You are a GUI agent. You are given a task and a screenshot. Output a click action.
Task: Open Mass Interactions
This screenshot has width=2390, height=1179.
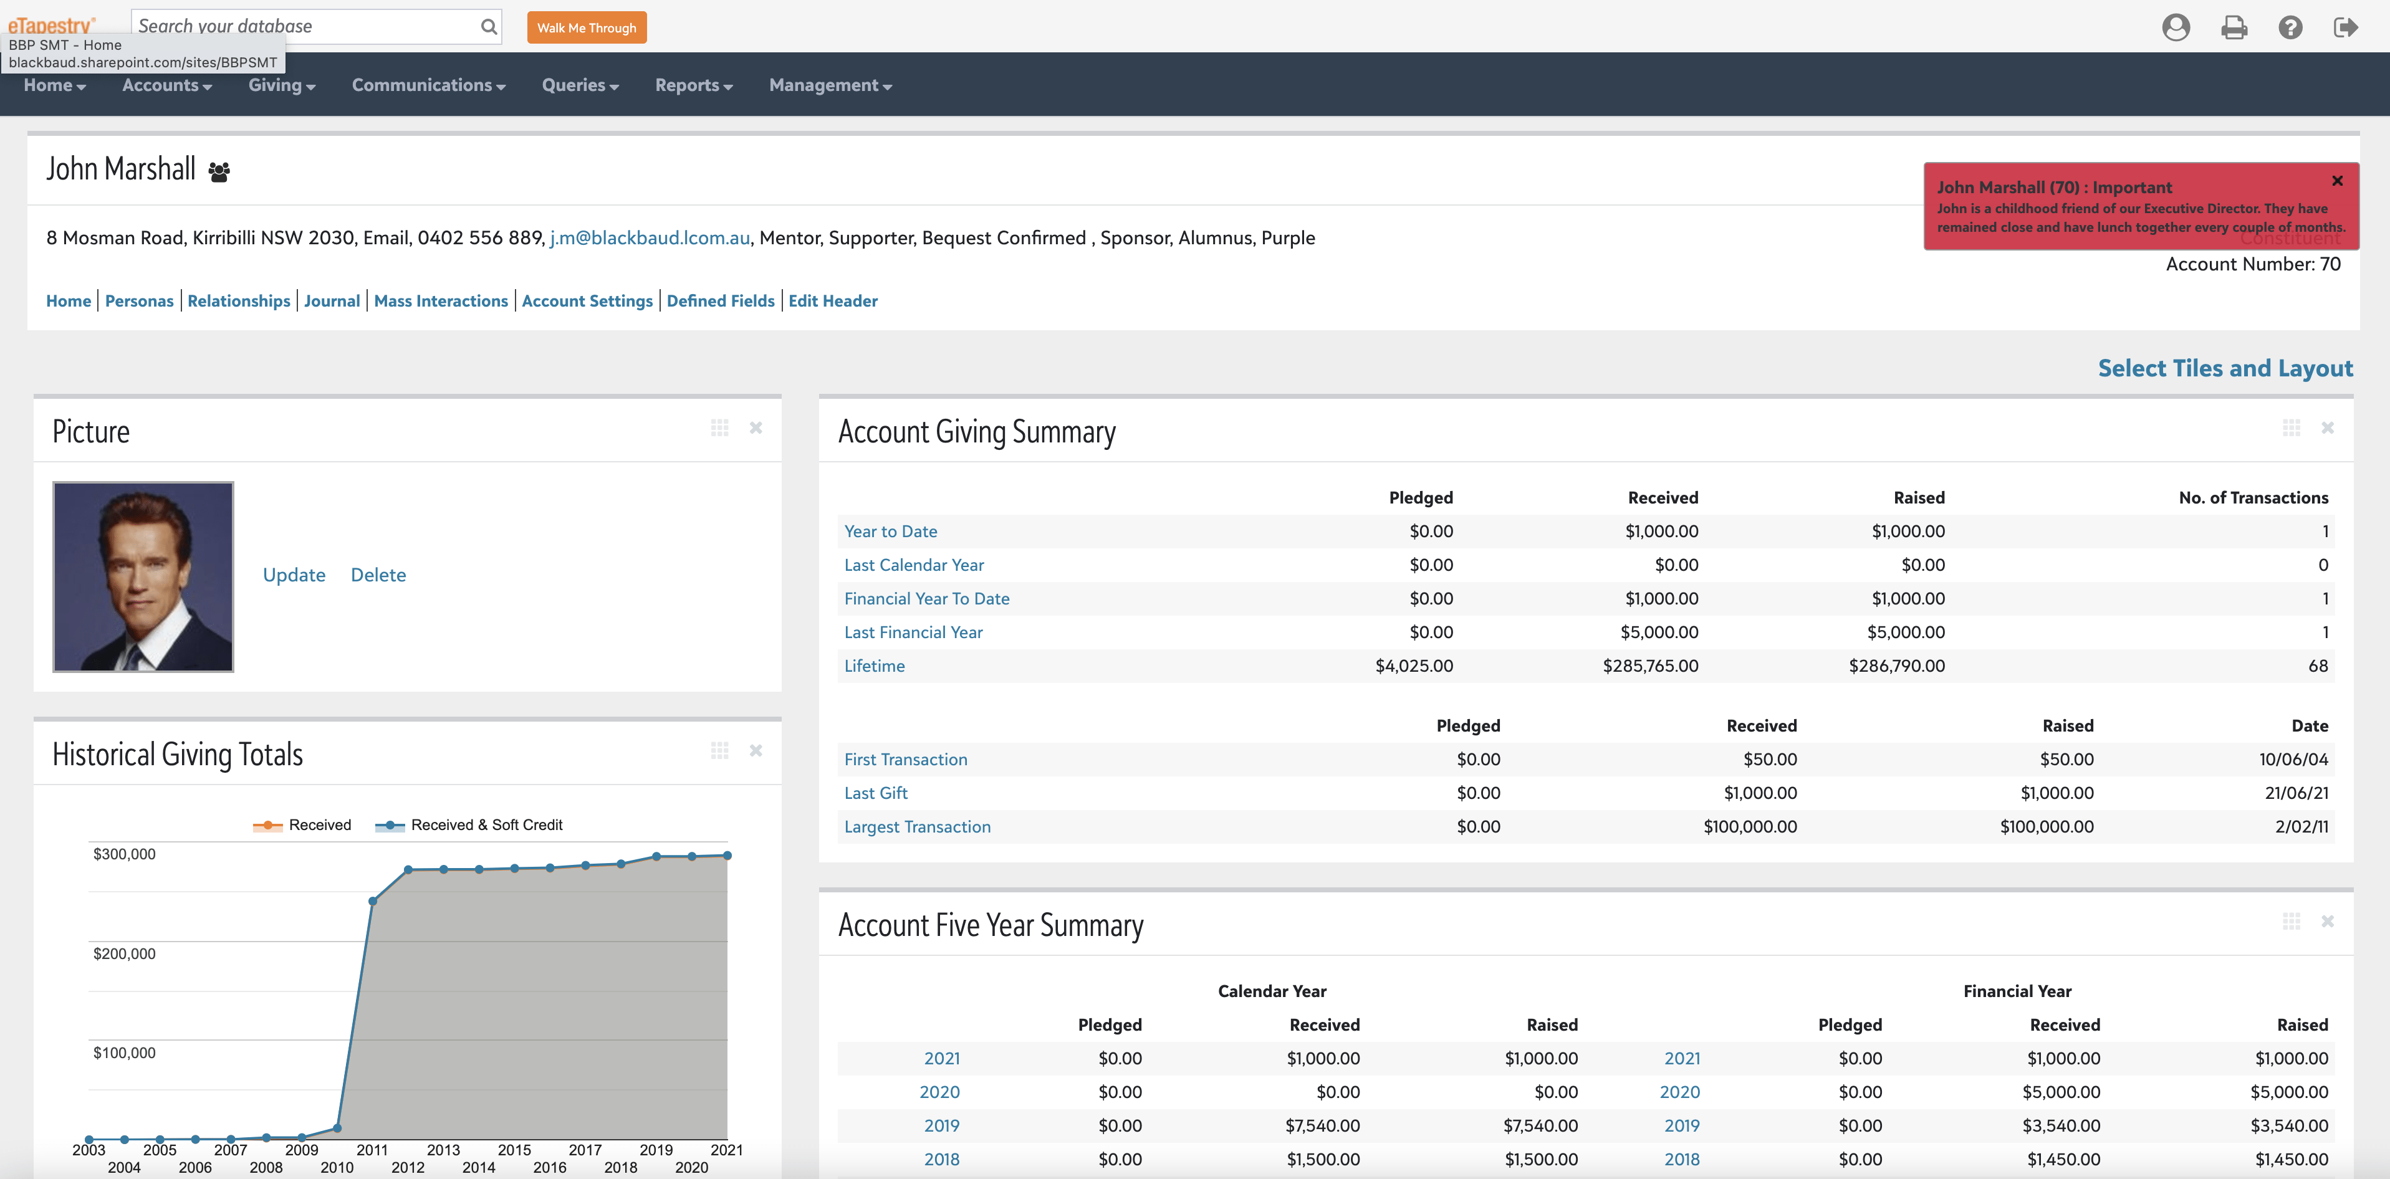(441, 300)
